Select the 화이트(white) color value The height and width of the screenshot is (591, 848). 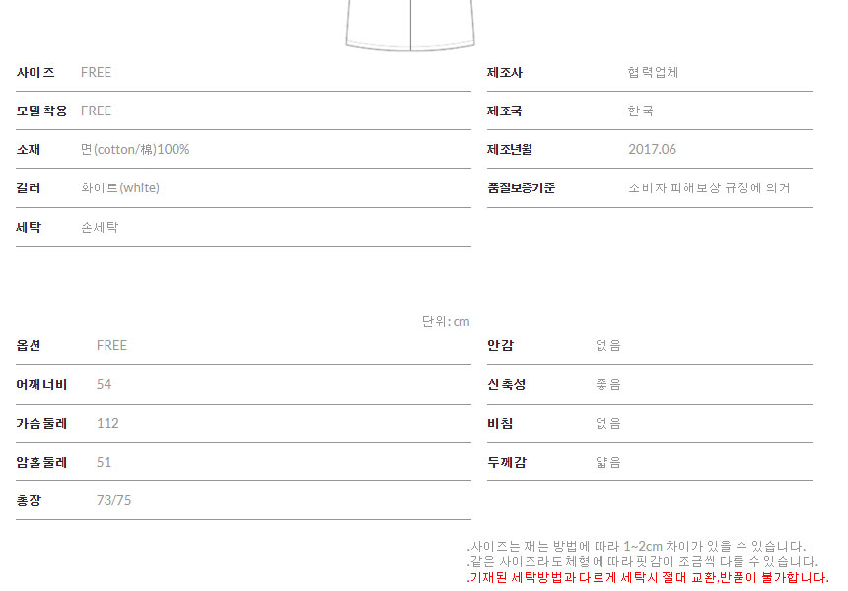coord(119,188)
